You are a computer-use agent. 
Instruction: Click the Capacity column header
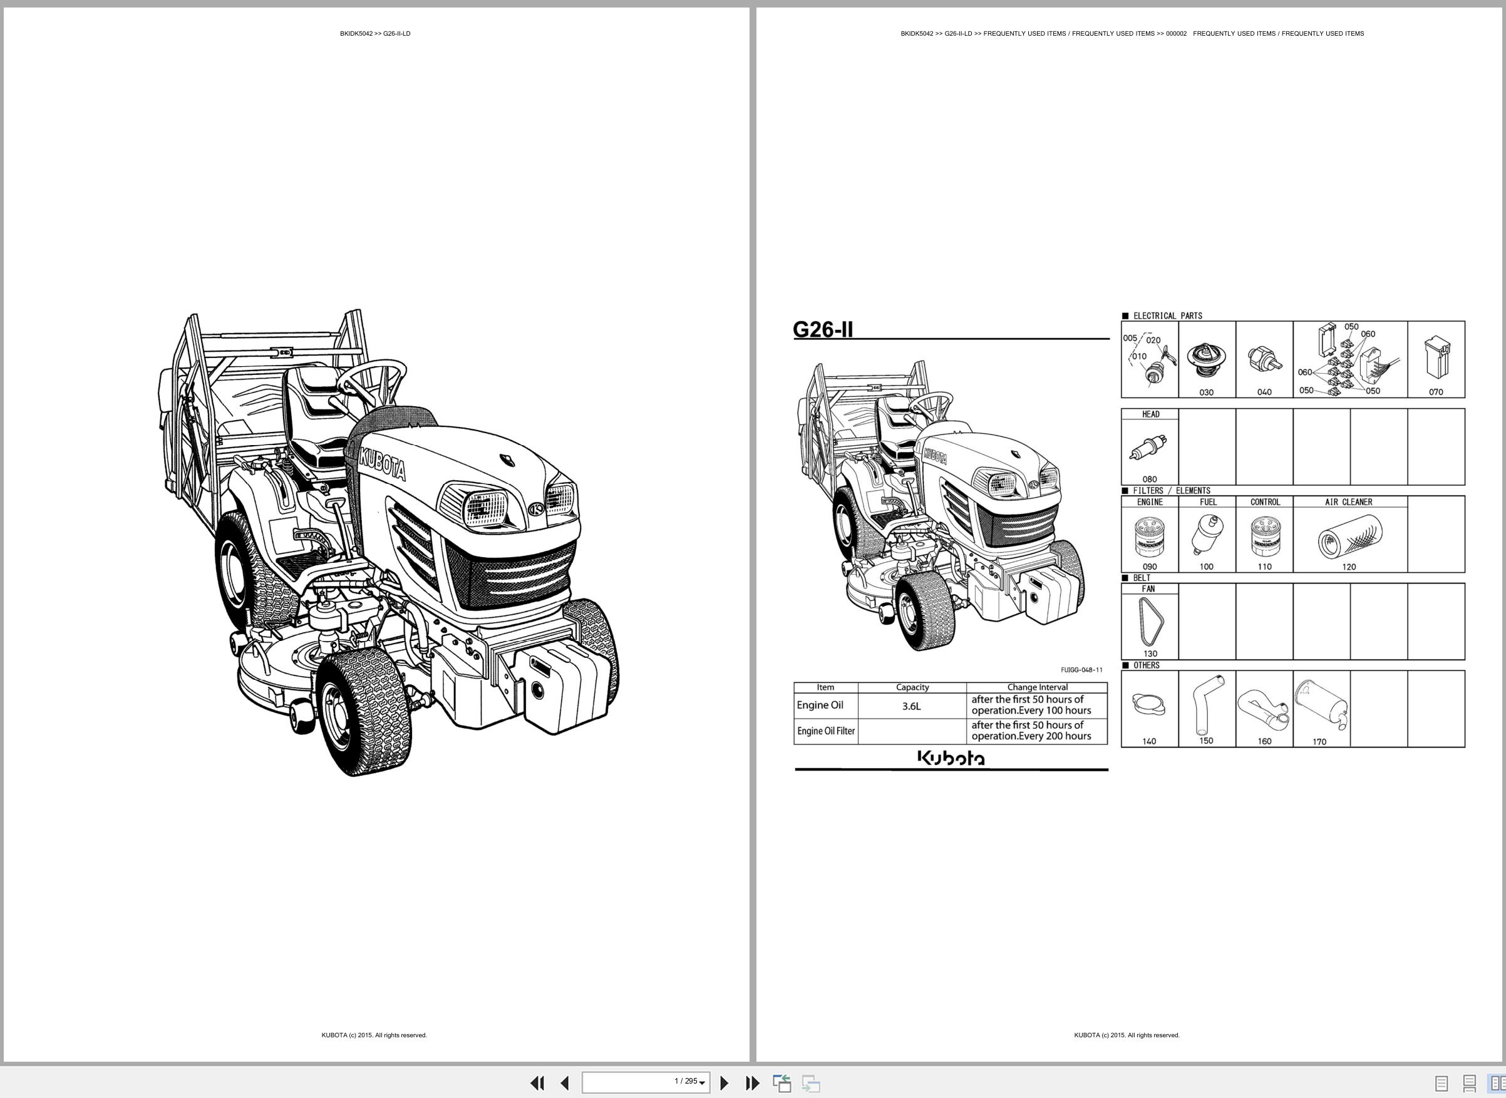pos(912,687)
